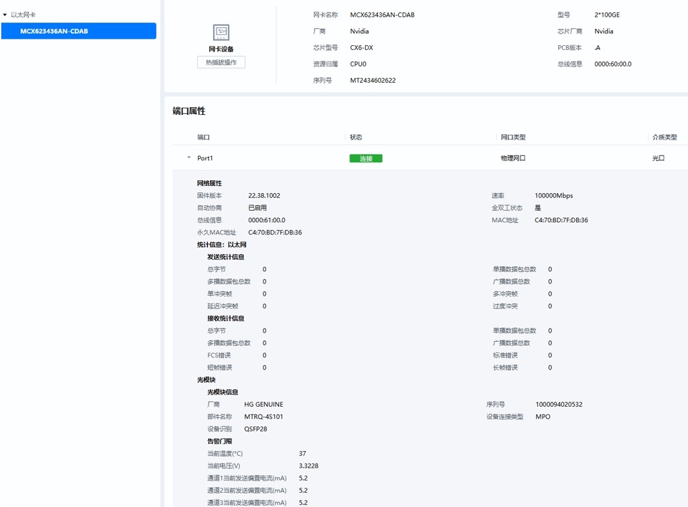Click the resource value CPU0
Screen dimensions: 688x507
[x=358, y=64]
